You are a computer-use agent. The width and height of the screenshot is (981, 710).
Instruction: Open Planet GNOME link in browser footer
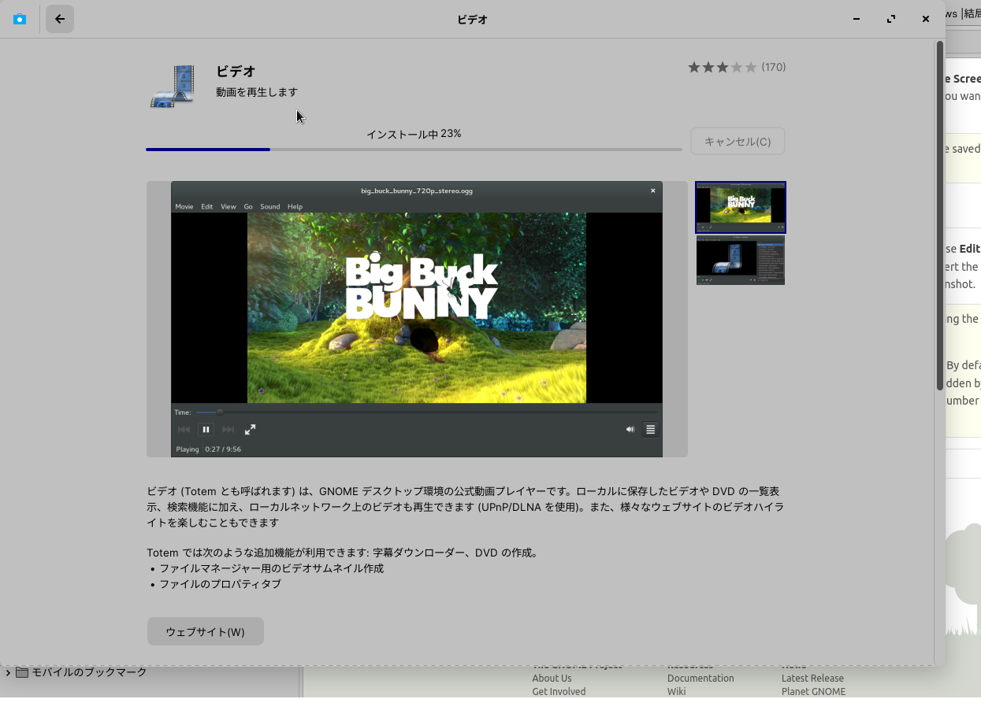pos(813,691)
